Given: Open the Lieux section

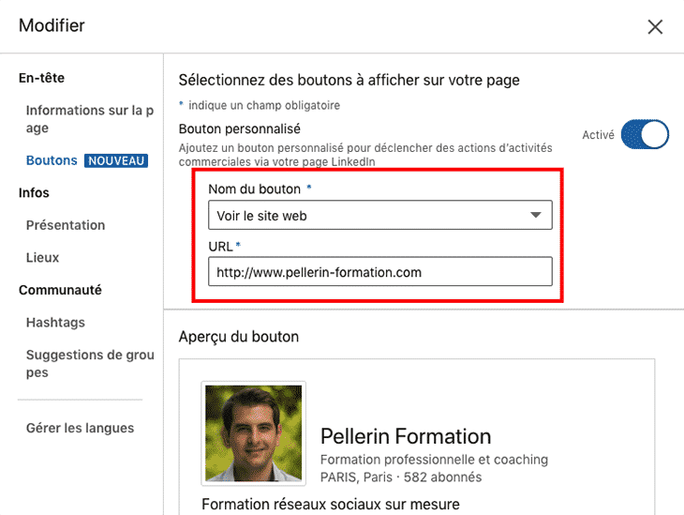Looking at the screenshot, I should (42, 257).
